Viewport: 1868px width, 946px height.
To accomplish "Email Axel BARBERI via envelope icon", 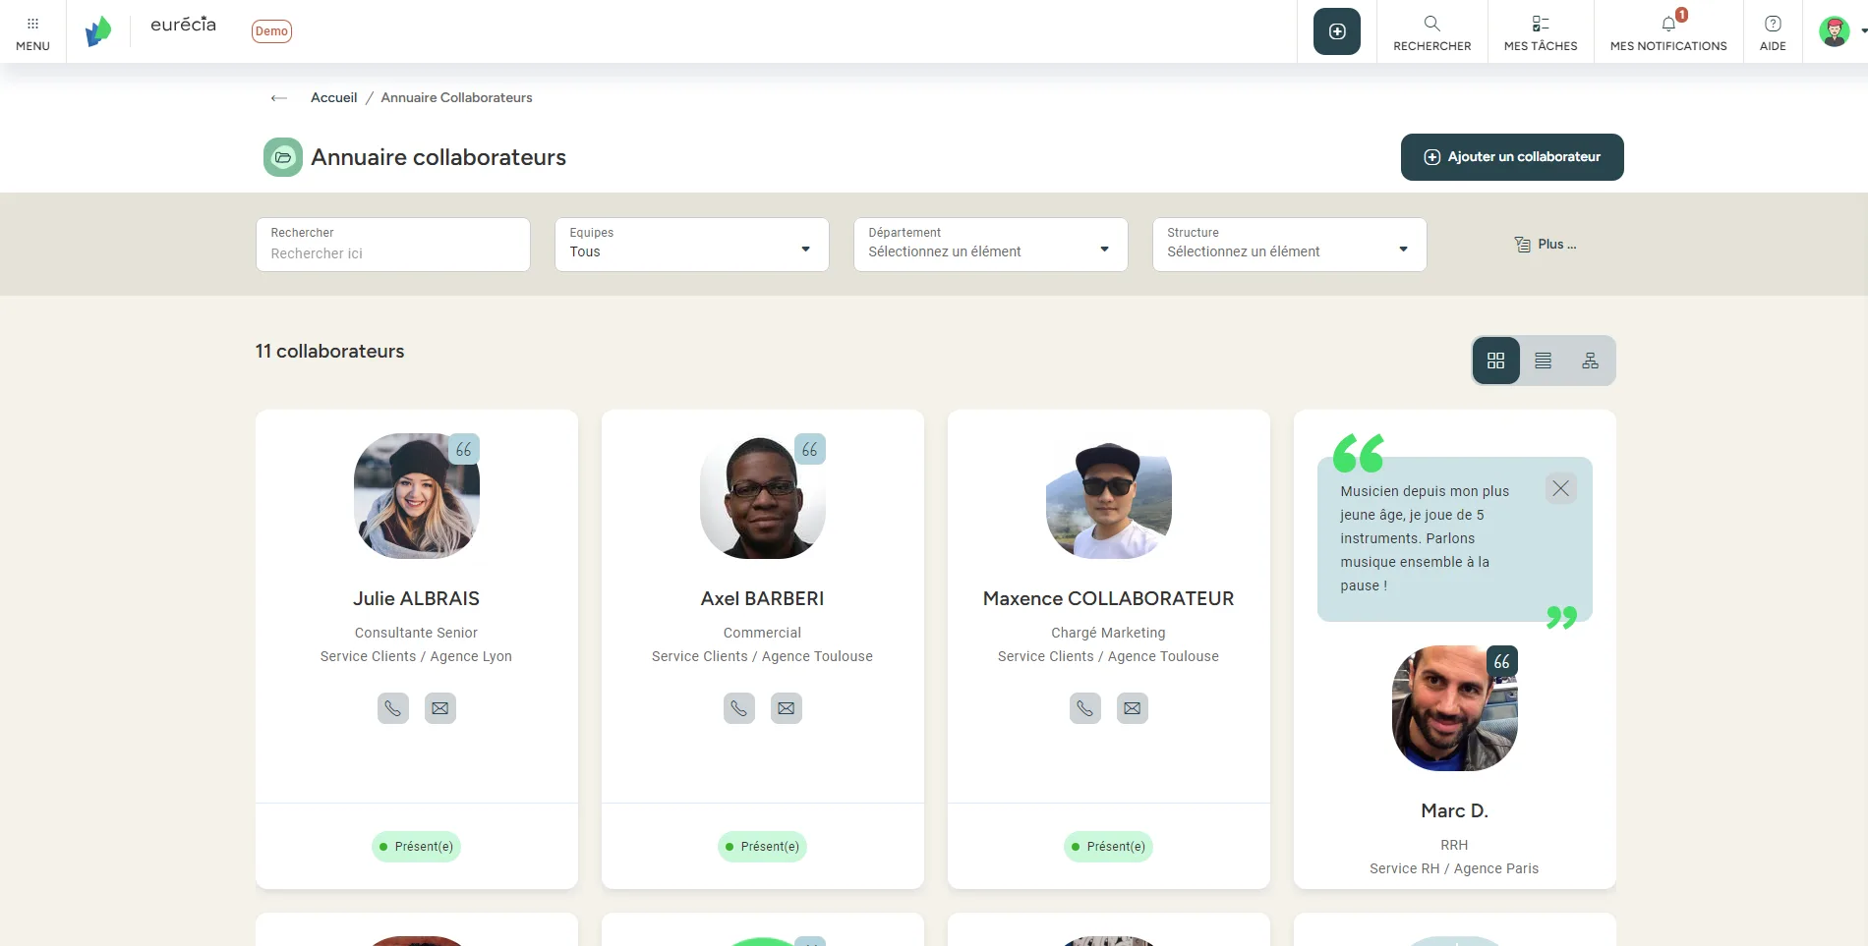I will click(787, 708).
